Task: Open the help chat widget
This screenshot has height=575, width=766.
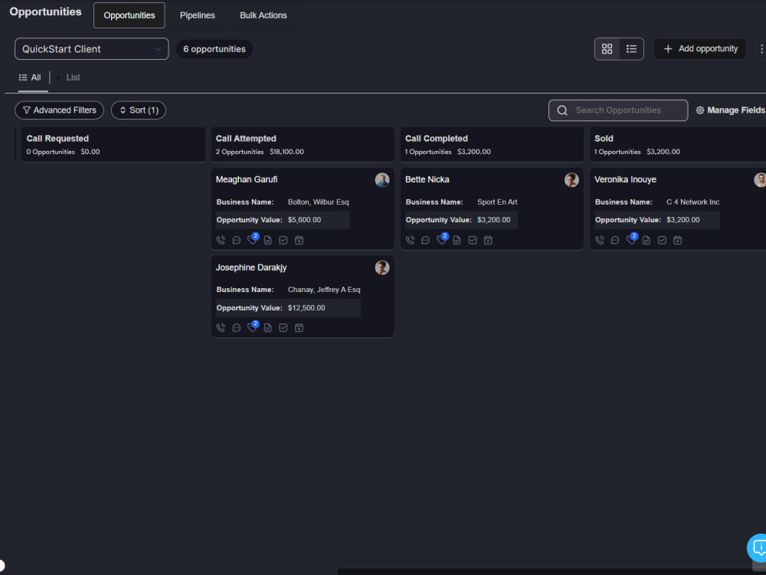Action: [758, 547]
